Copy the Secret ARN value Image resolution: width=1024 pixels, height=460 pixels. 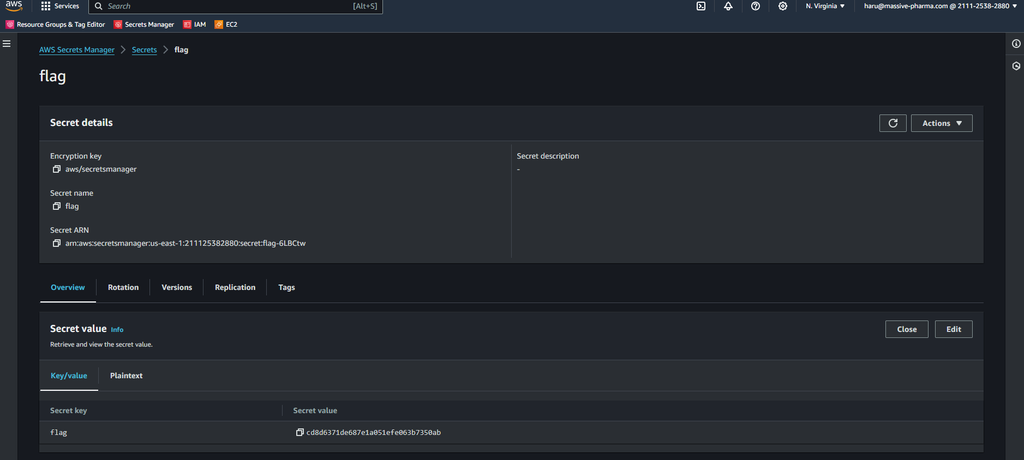[x=56, y=243]
